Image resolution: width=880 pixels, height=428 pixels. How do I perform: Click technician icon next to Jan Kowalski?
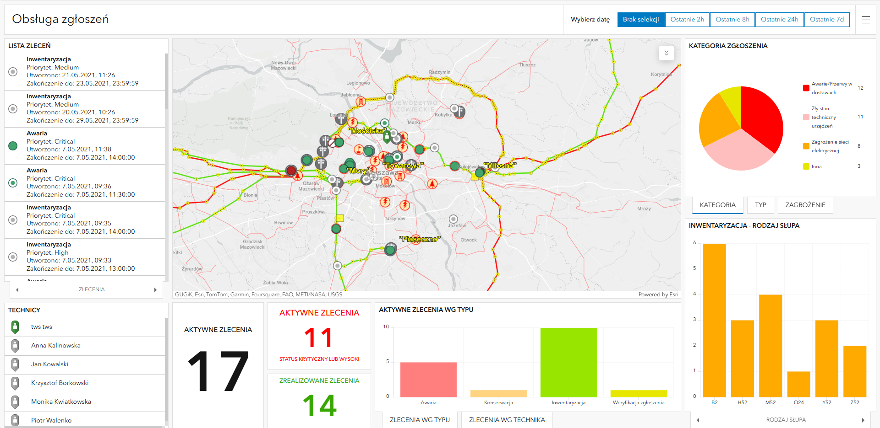15,364
